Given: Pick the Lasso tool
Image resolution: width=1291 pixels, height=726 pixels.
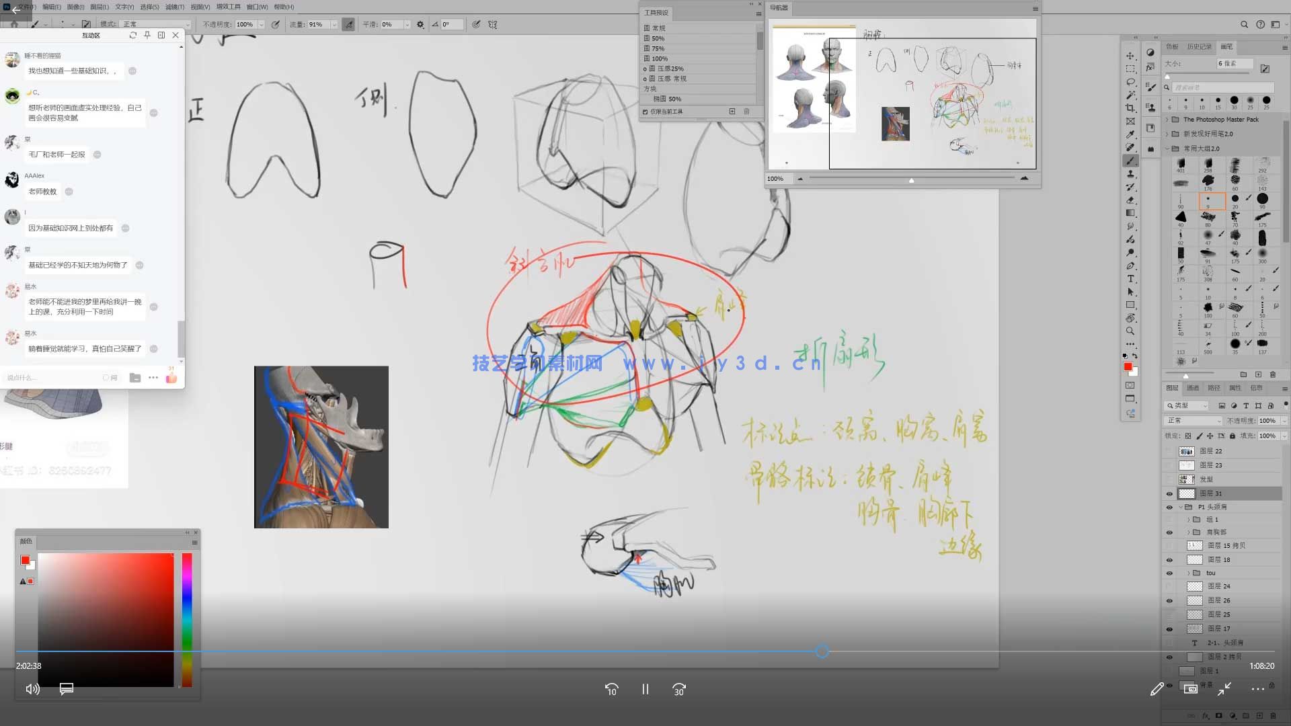Looking at the screenshot, I should point(1130,82).
